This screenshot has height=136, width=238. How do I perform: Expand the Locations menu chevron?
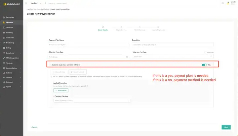point(20,53)
